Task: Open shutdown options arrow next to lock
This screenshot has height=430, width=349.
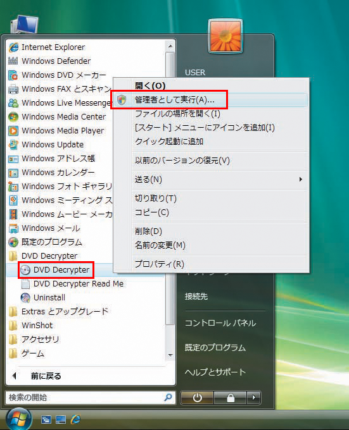Action: 254,397
